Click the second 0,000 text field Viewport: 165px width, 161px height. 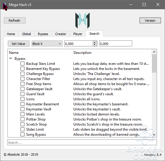116,43
